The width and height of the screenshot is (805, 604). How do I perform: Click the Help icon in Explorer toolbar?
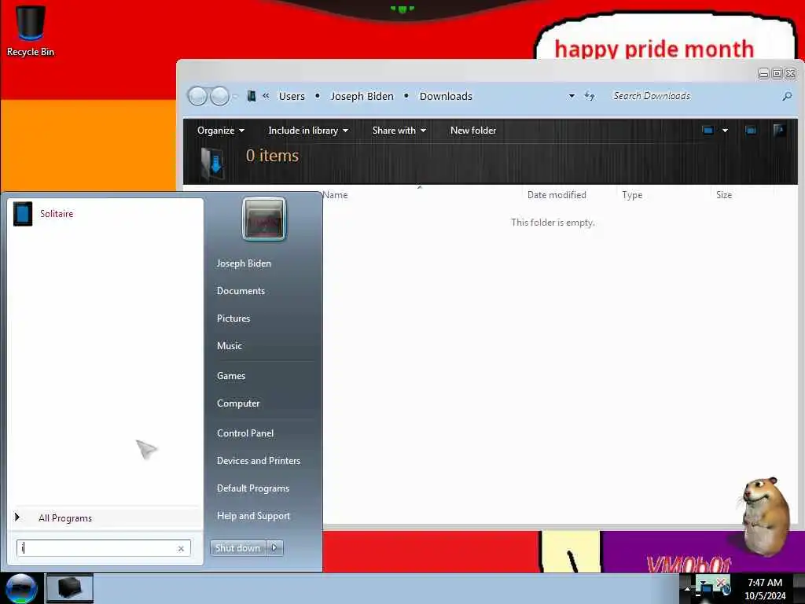779,130
